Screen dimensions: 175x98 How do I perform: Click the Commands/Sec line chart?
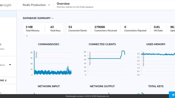[51, 63]
